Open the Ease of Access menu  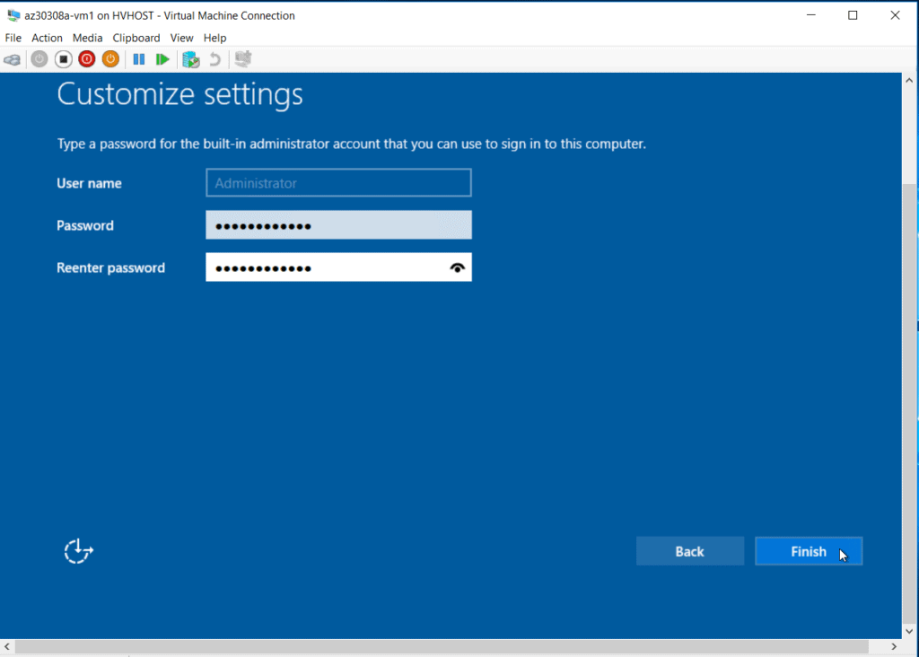coord(78,550)
